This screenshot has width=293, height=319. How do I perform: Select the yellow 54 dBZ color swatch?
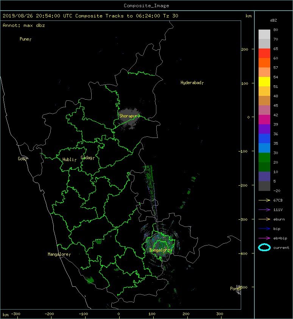point(264,81)
